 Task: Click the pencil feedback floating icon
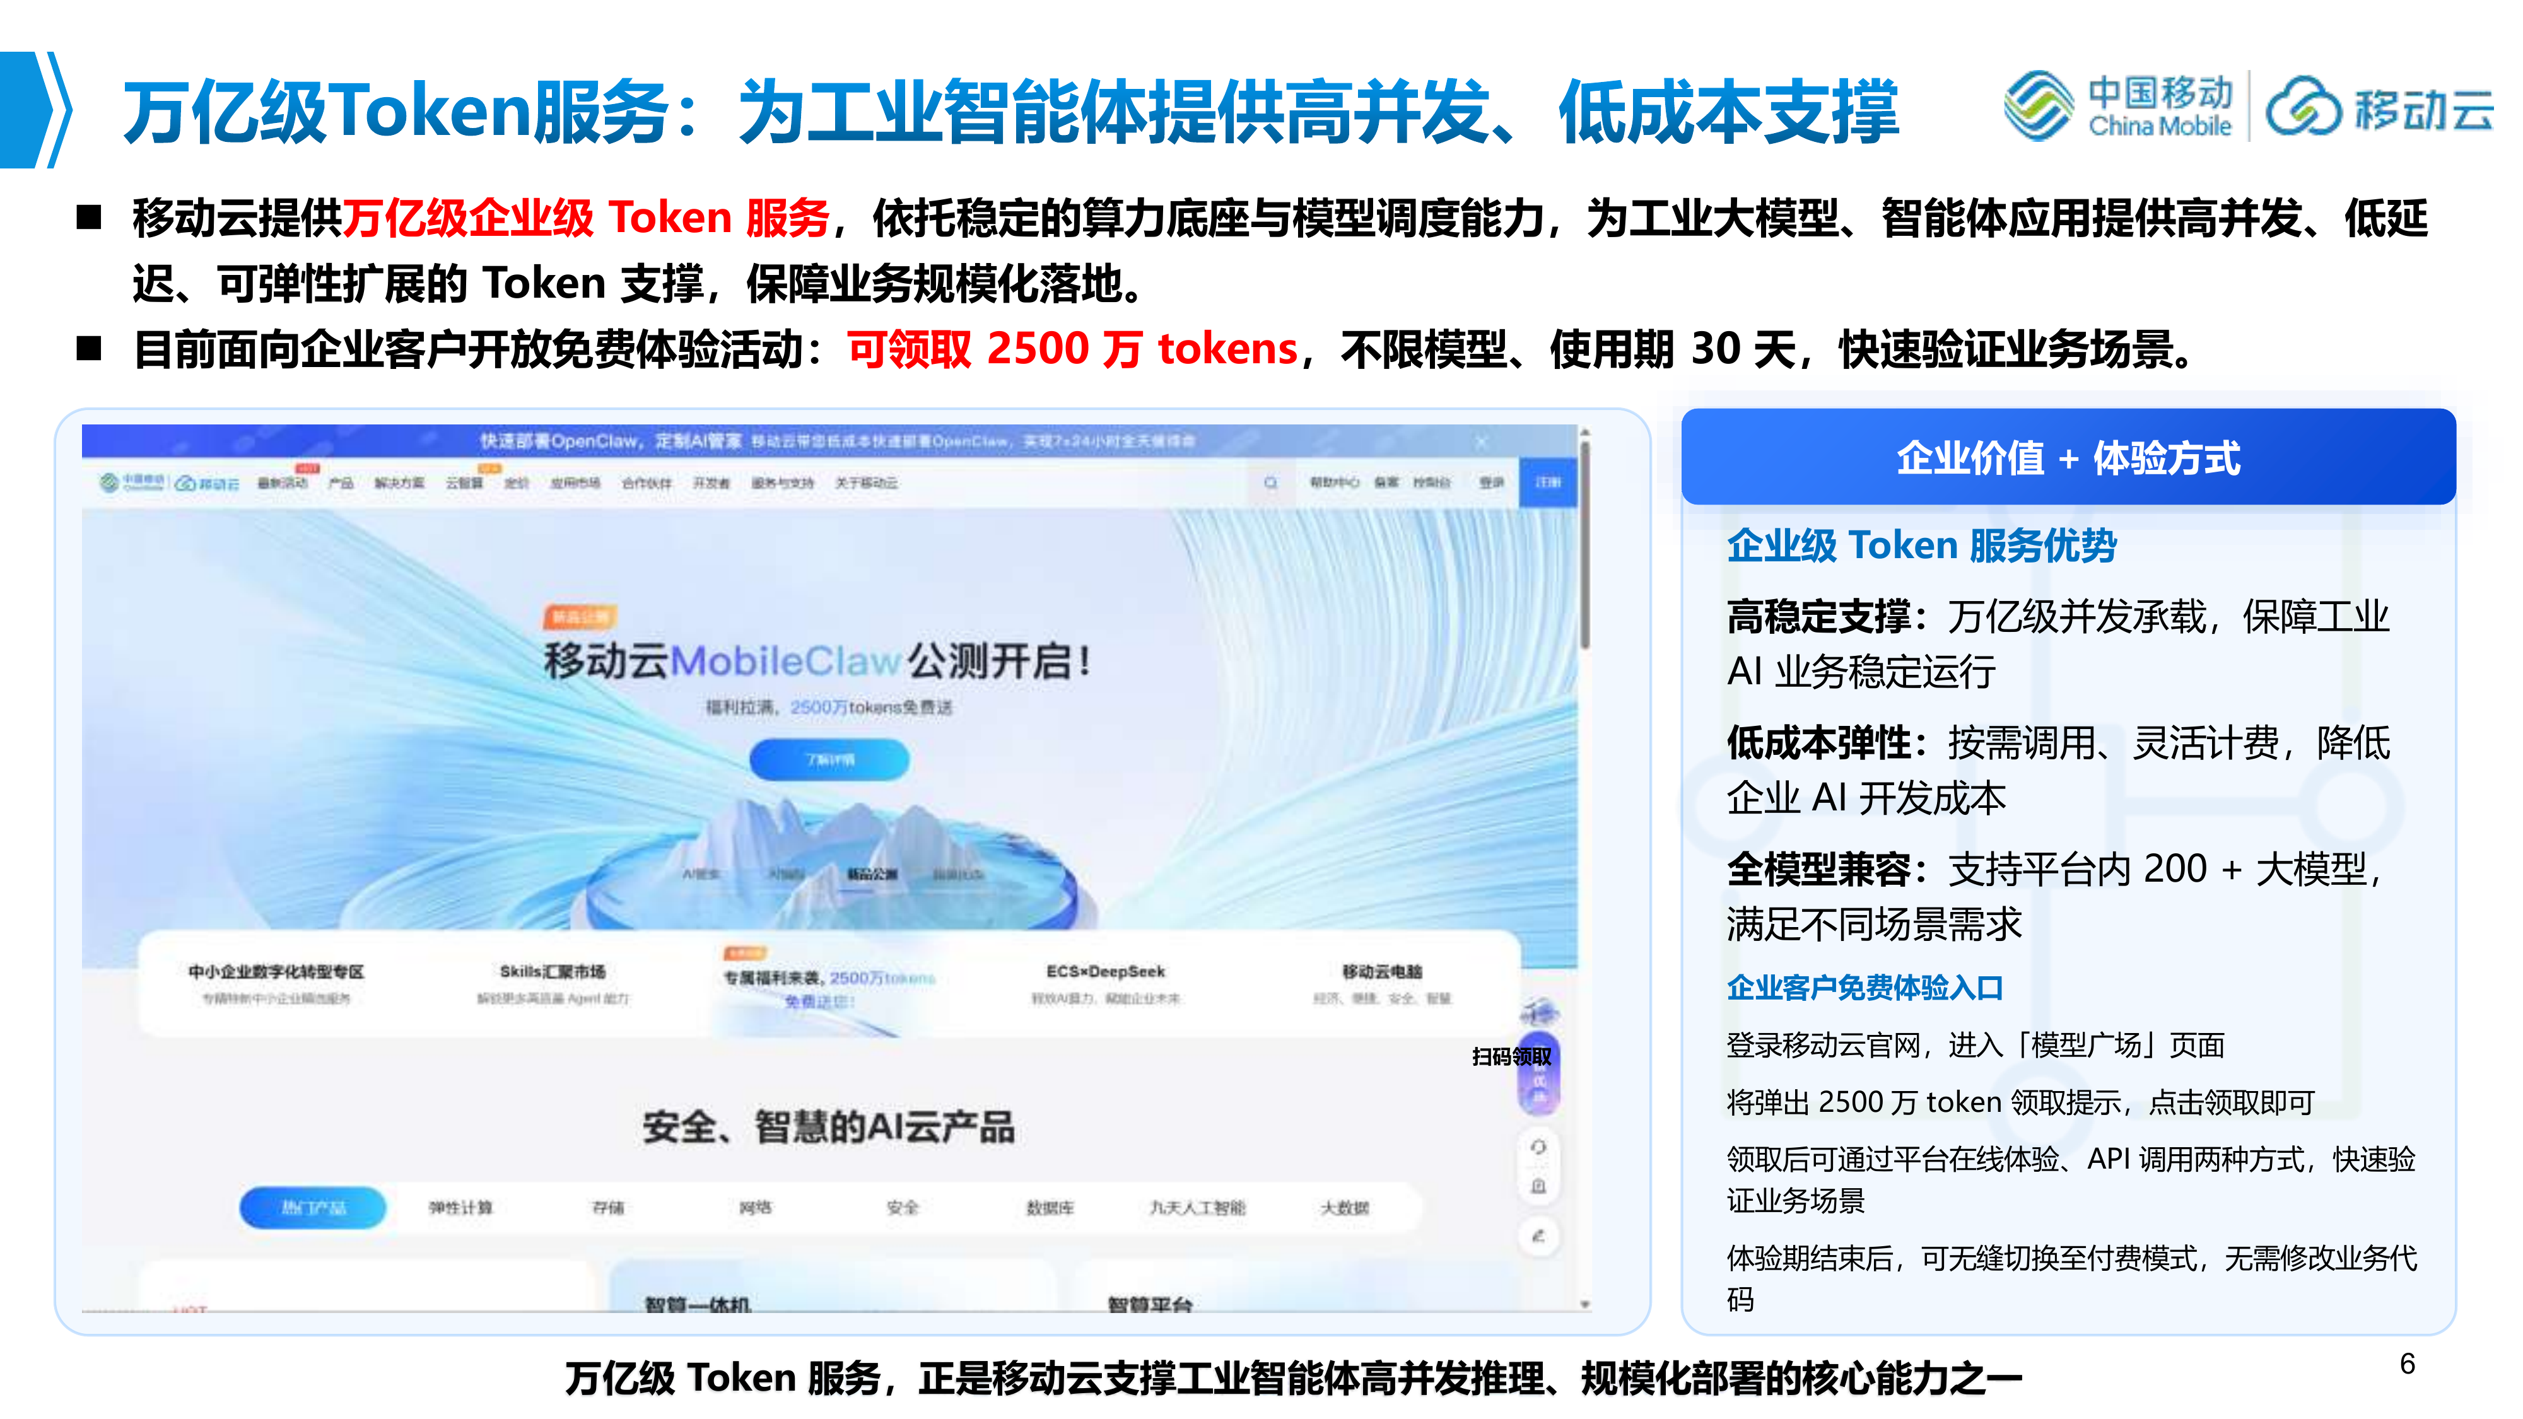coord(1538,1236)
